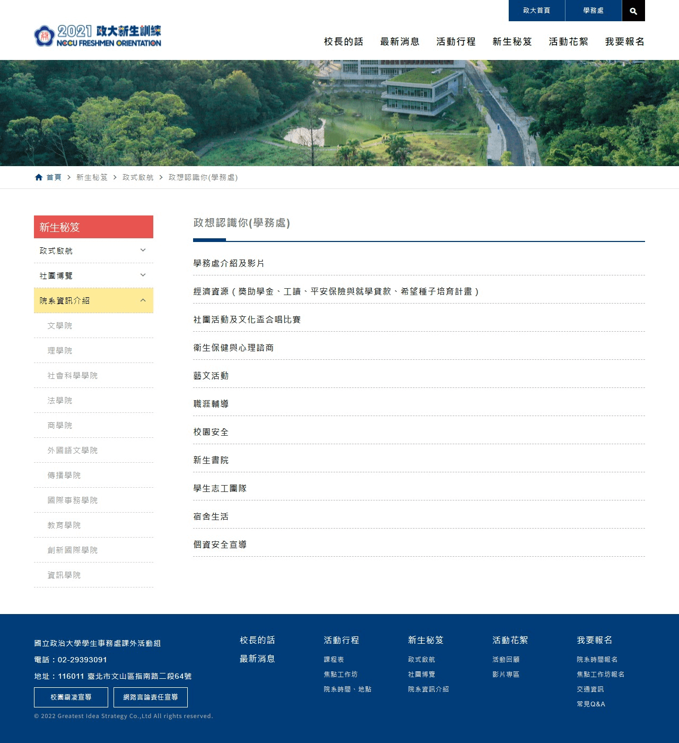Click footer 常見Q&A link
Screen dimensions: 679x743
click(x=591, y=704)
